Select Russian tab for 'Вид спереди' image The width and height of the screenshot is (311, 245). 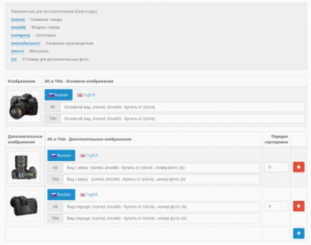(61, 194)
